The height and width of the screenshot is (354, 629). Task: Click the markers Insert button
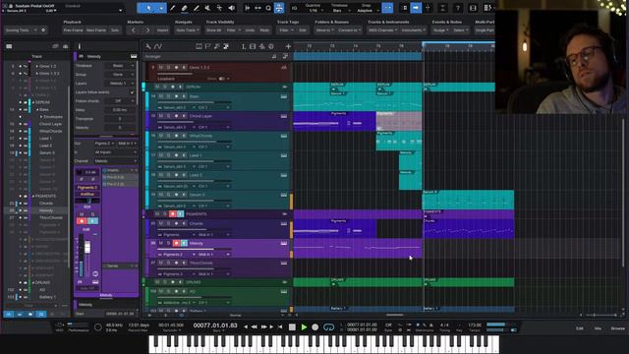click(162, 30)
